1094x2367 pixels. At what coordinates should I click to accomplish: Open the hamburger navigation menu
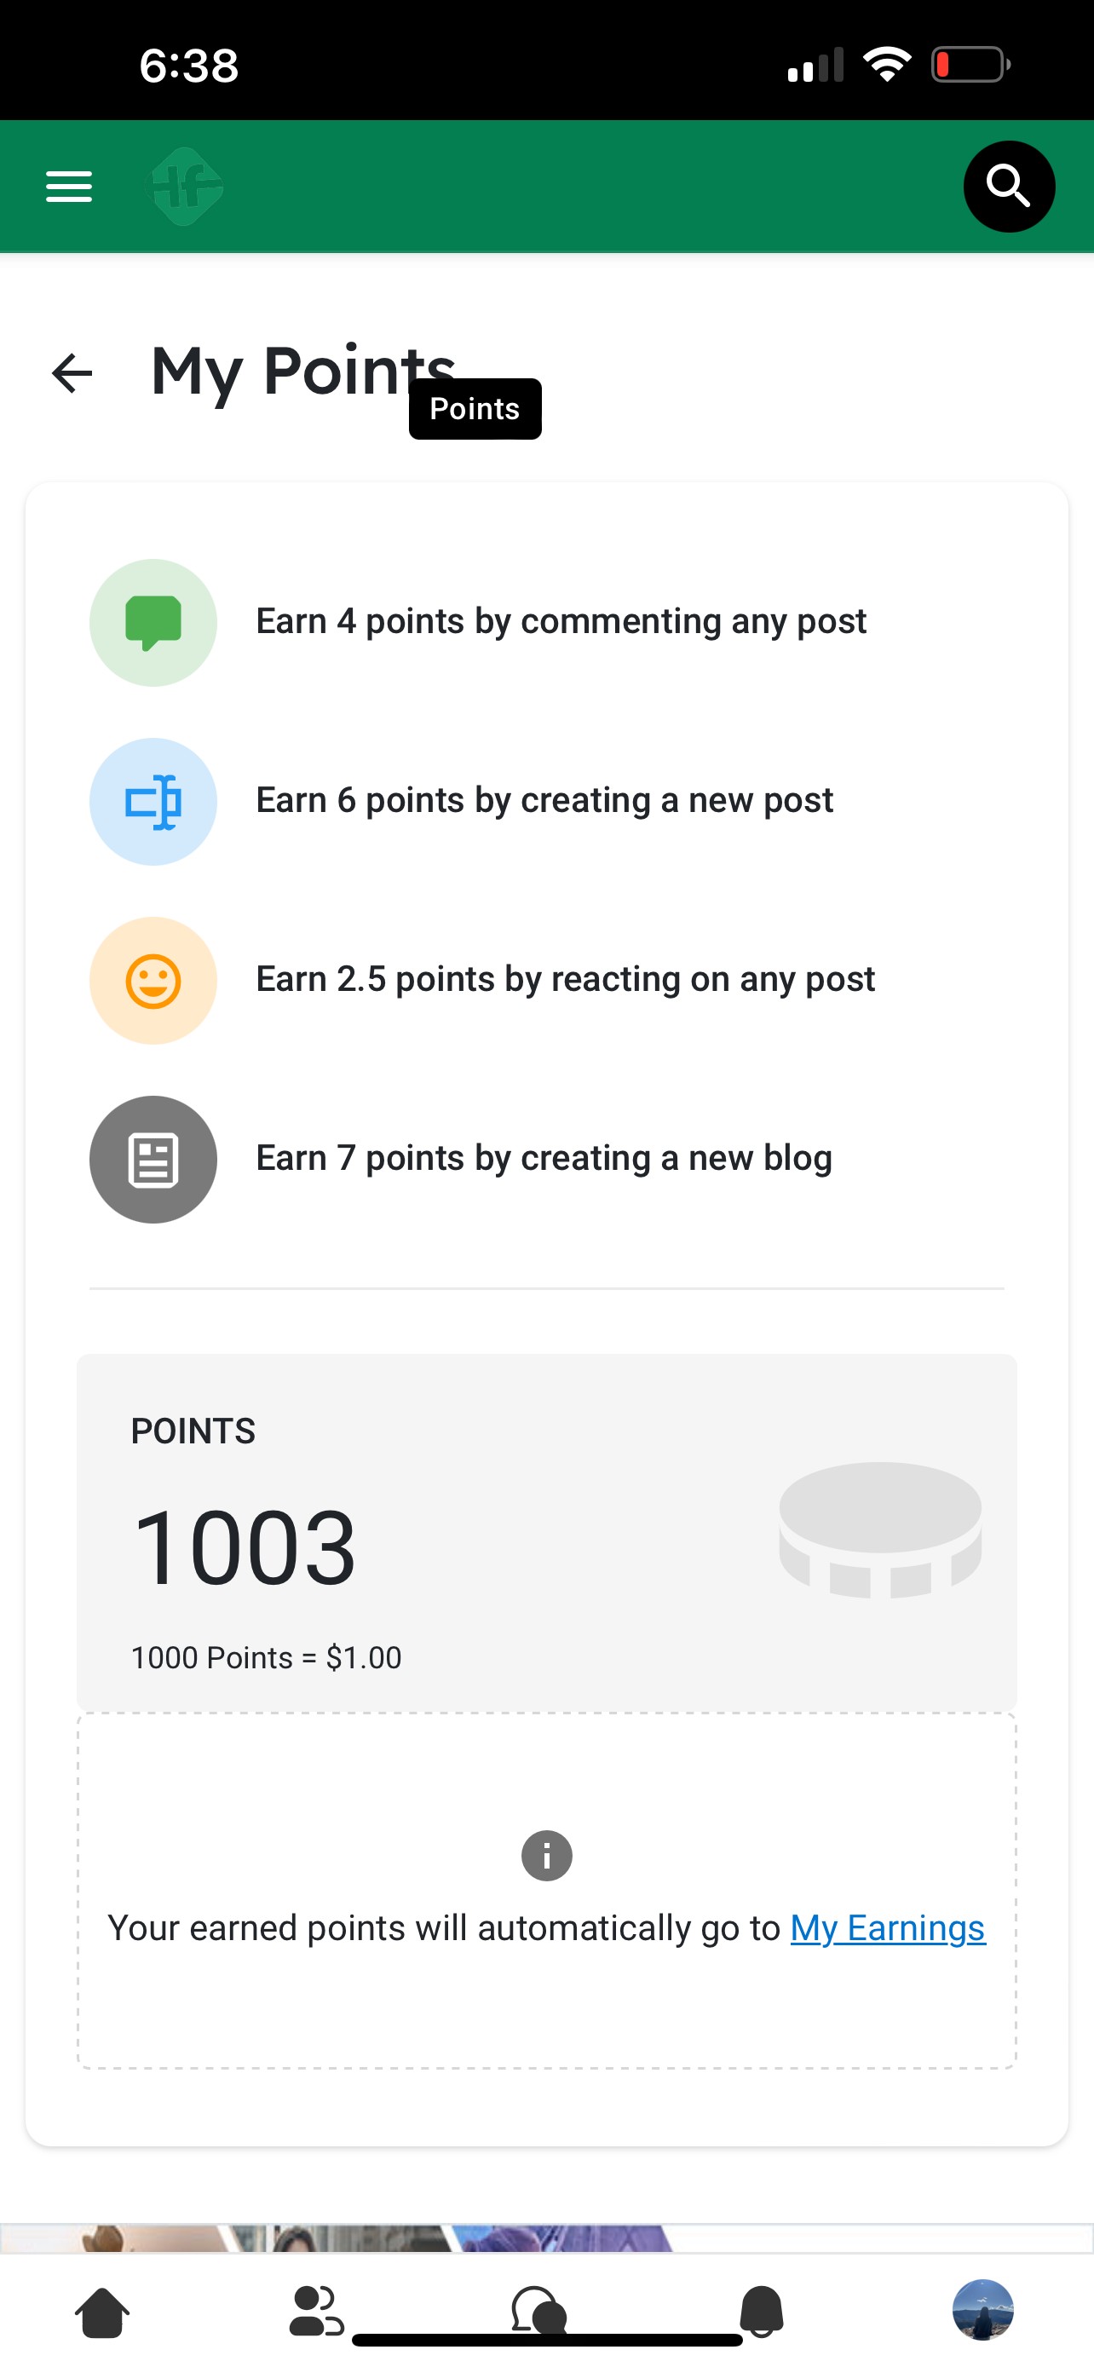pos(69,187)
